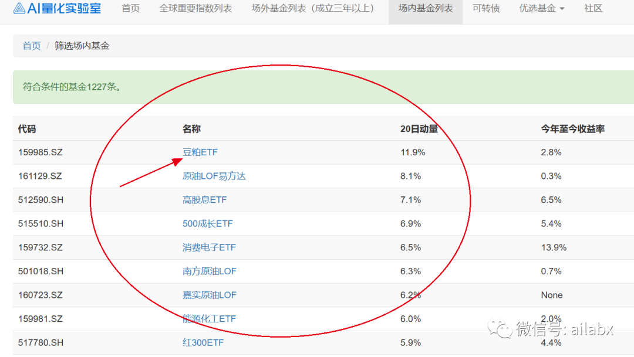The image size is (634, 357).
Task: Open the 嘉实原油LOF fund link
Action: (210, 295)
